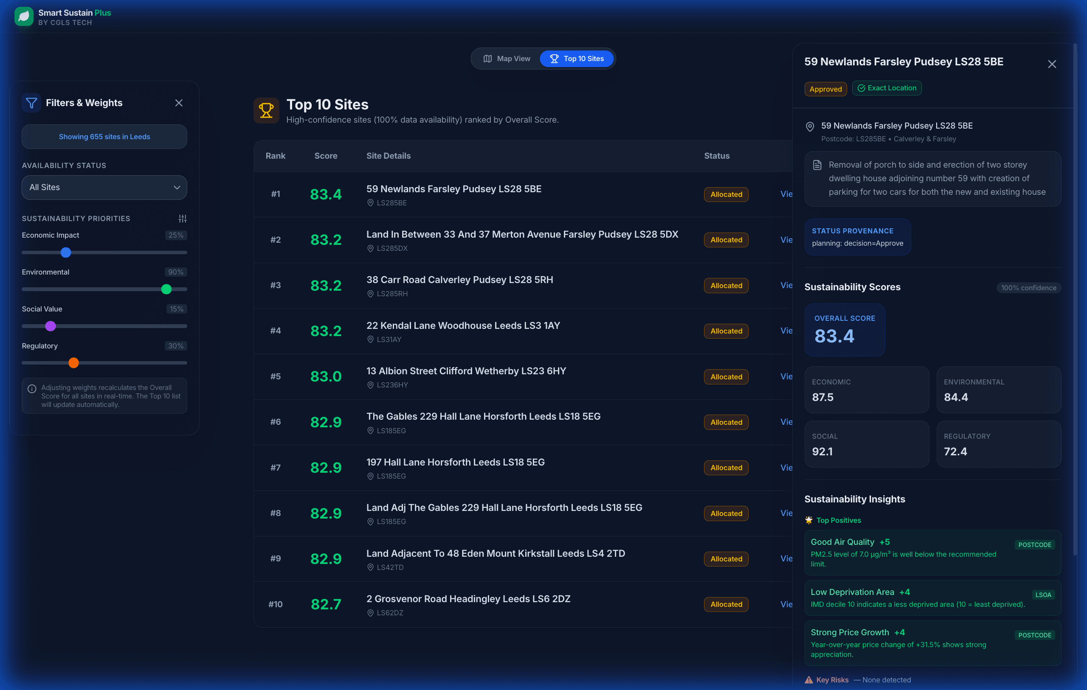
Task: Open the All Sites availability dropdown
Action: pos(104,187)
